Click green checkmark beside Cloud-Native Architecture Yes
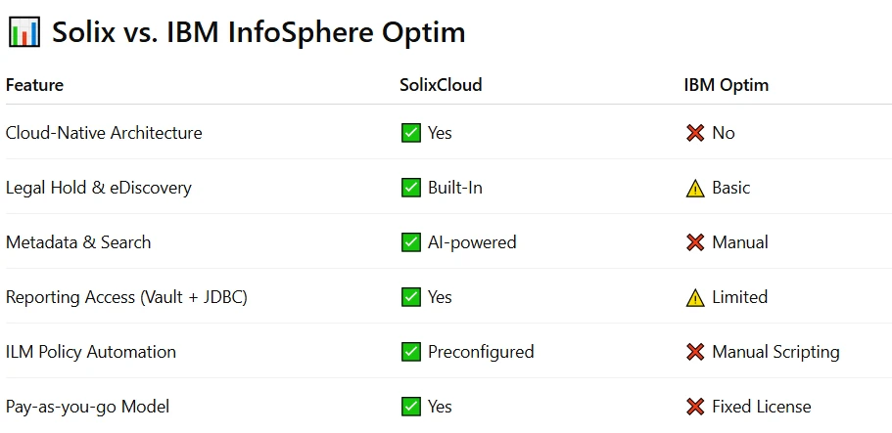This screenshot has height=433, width=892. pos(410,133)
